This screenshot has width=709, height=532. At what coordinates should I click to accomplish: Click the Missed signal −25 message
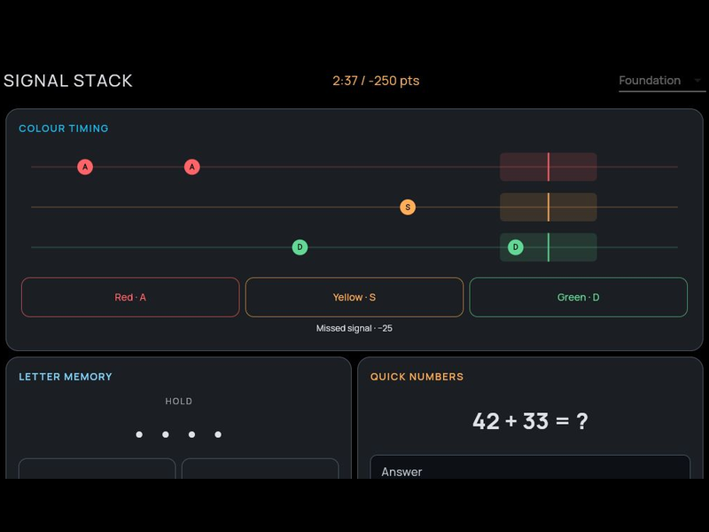pos(354,328)
